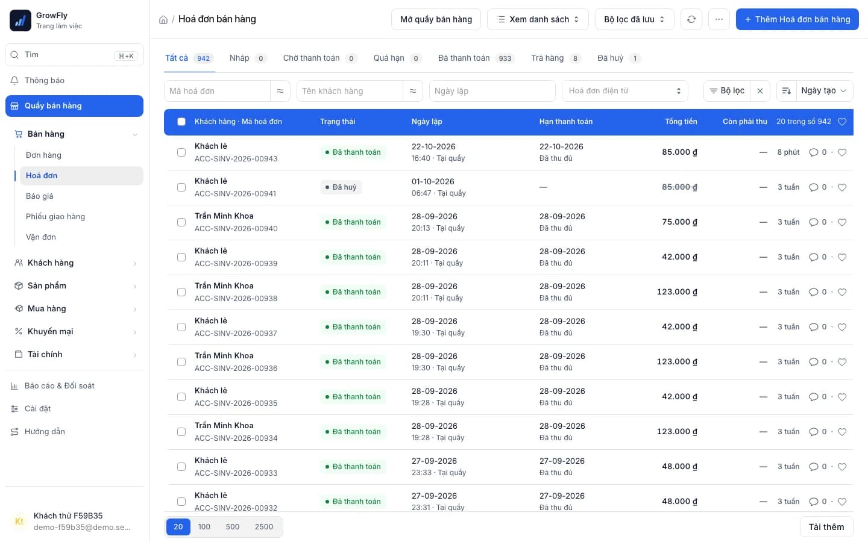Image resolution: width=868 pixels, height=542 pixels.
Task: Click the Ngày lập date filter field
Action: (492, 91)
